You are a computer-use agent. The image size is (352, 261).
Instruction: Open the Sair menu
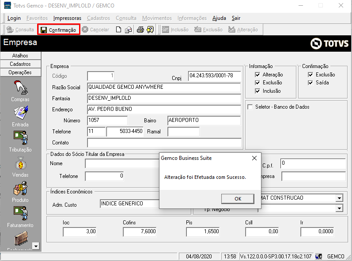(236, 18)
